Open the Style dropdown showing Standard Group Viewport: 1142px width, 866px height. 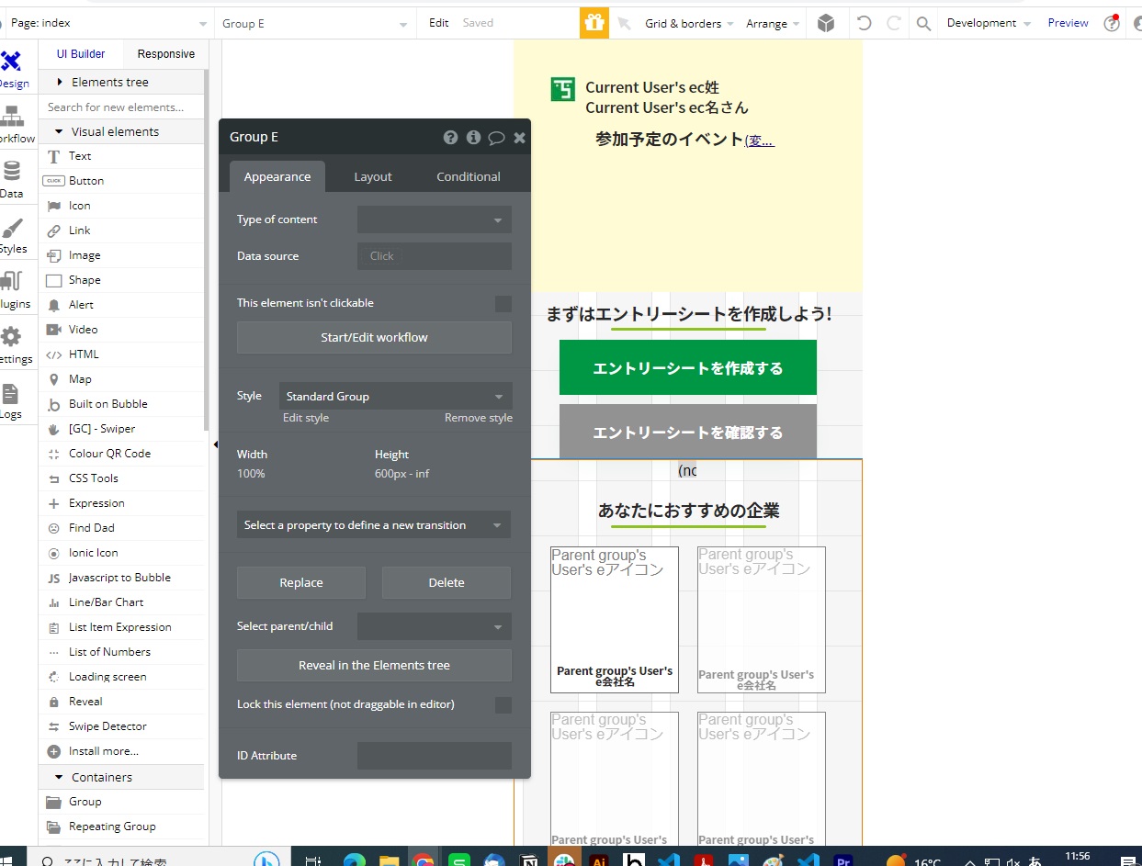pos(395,396)
